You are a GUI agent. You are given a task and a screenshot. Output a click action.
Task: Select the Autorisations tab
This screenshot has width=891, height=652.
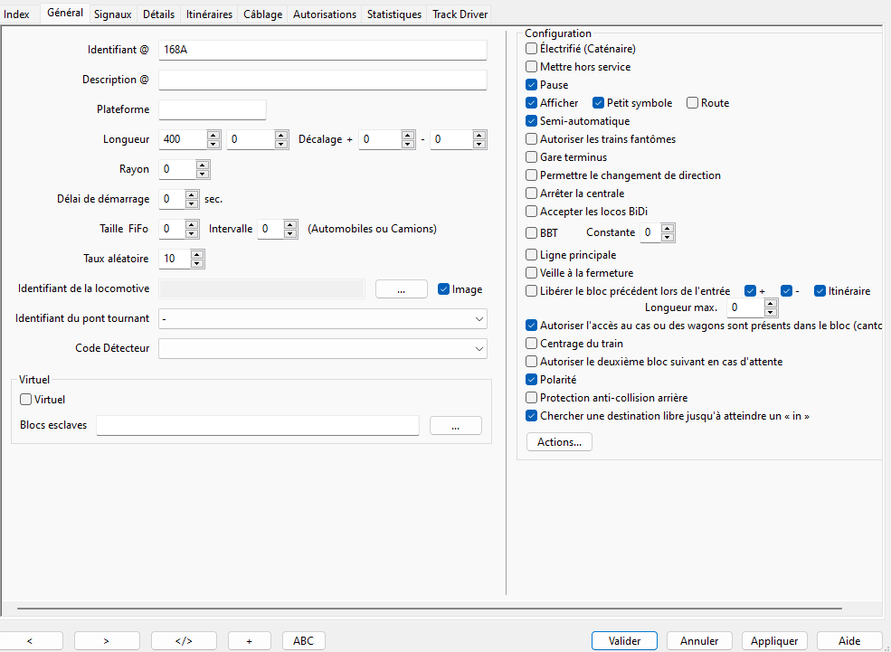point(325,14)
